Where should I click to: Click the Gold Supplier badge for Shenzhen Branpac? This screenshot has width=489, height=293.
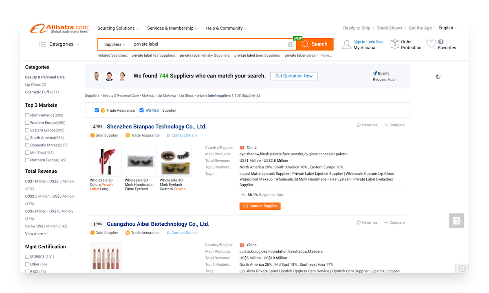tap(104, 135)
